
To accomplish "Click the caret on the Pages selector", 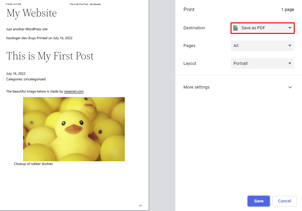I will click(x=289, y=46).
